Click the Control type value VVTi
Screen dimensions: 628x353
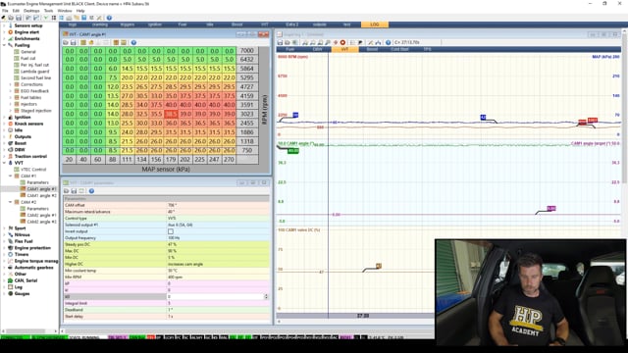coord(172,218)
